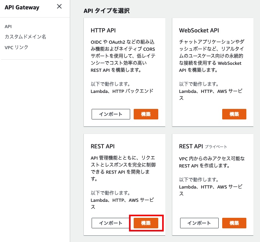Click the チャットアプリケーション description text

[212, 56]
